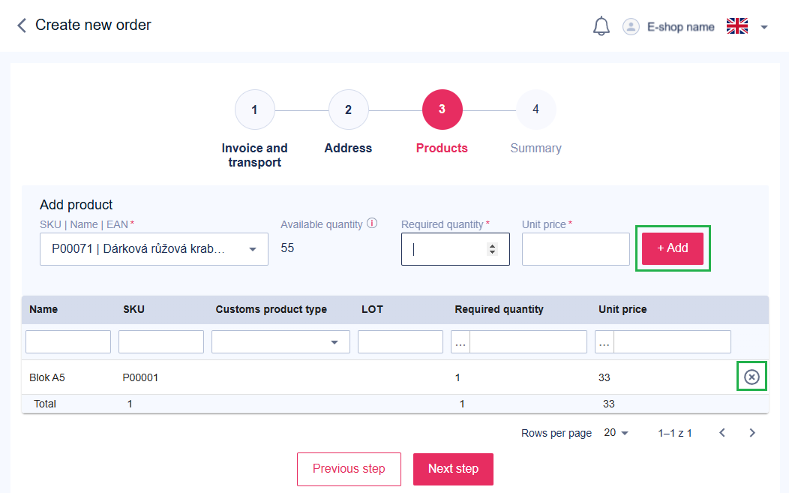Expand the account menu caret

[x=764, y=28]
